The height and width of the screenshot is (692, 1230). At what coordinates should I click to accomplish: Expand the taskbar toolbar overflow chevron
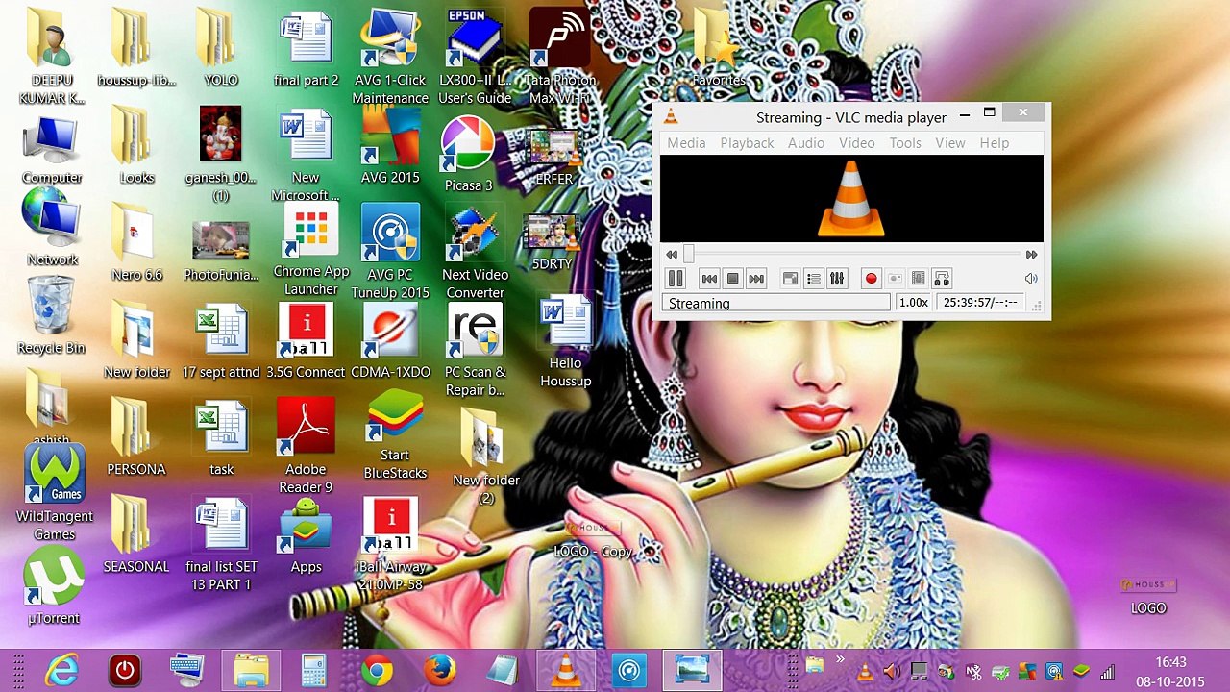click(840, 660)
